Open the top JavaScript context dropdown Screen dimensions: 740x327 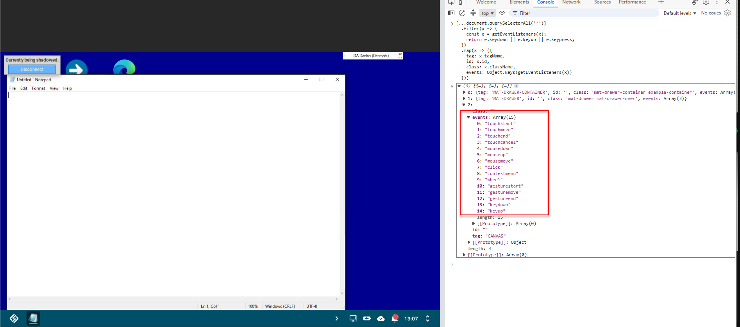point(488,13)
